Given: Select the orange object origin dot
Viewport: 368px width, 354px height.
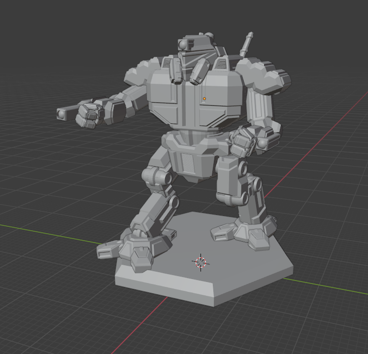Looking at the screenshot, I should (204, 99).
